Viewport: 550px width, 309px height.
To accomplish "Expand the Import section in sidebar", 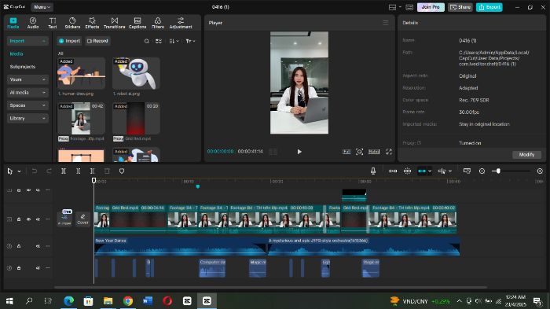I will pyautogui.click(x=27, y=41).
